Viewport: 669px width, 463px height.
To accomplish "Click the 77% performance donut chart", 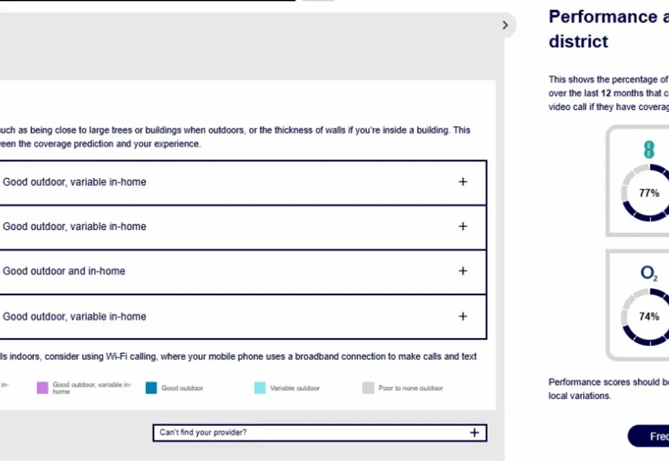I will click(x=645, y=193).
